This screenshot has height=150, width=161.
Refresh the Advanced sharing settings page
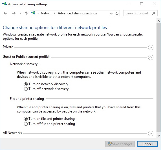tap(117, 13)
